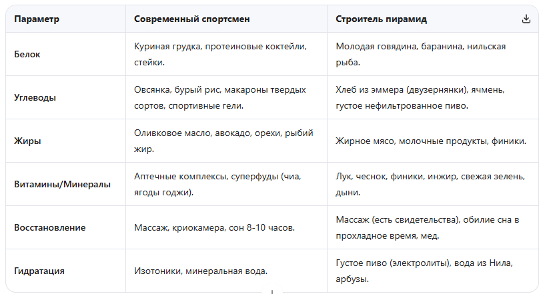
Task: Click the download table icon
Action: pos(526,19)
